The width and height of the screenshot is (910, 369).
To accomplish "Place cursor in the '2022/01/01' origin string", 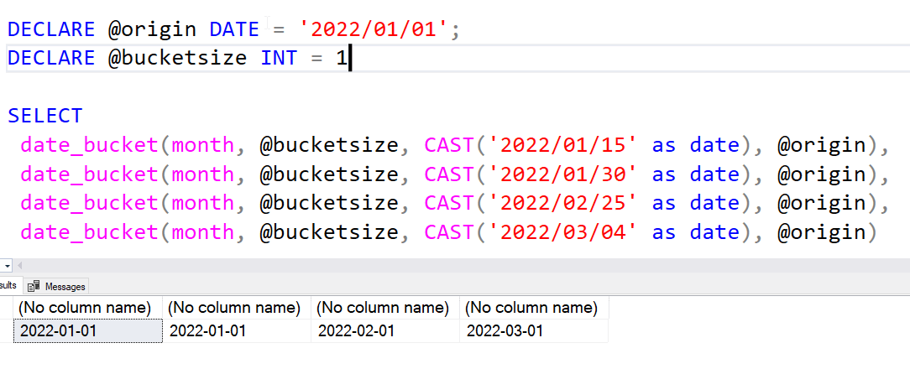I will 376,29.
